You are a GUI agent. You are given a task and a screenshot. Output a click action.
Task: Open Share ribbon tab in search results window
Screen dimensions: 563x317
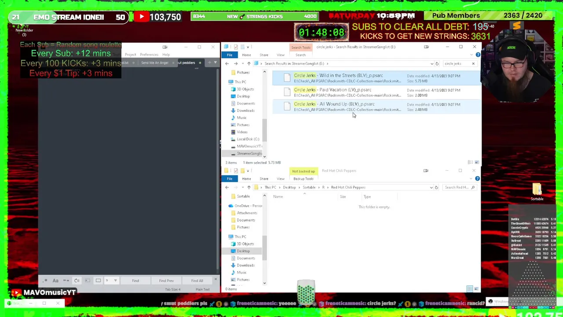tap(264, 55)
